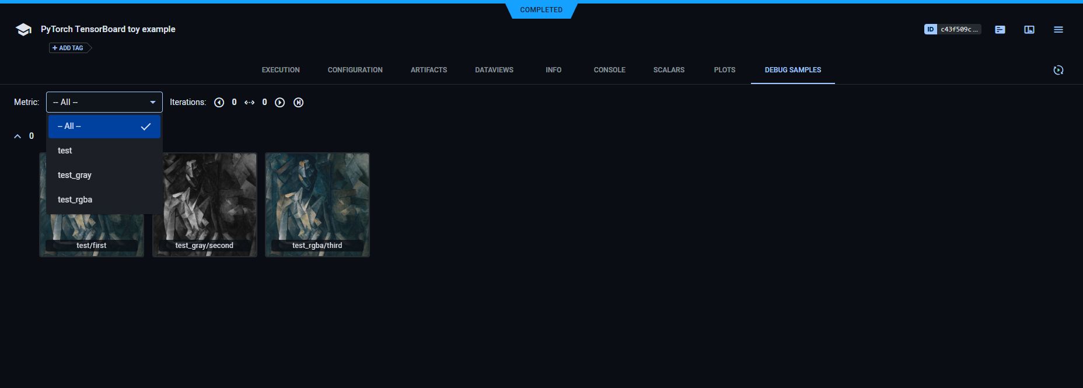Open the Execution tab

[281, 70]
